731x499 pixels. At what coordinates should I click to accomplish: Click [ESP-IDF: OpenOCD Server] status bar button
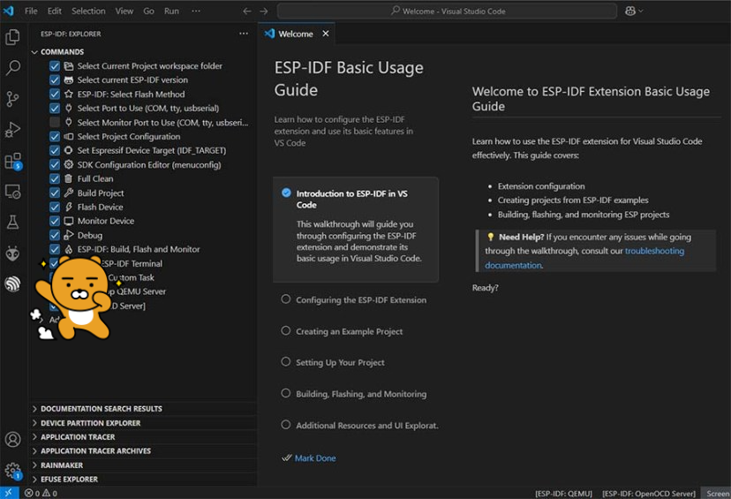649,494
